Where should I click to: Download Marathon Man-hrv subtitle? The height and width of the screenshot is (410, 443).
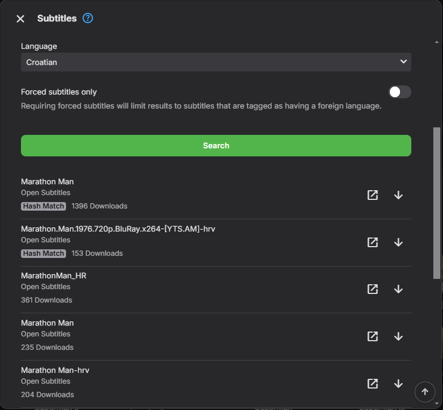coord(398,384)
